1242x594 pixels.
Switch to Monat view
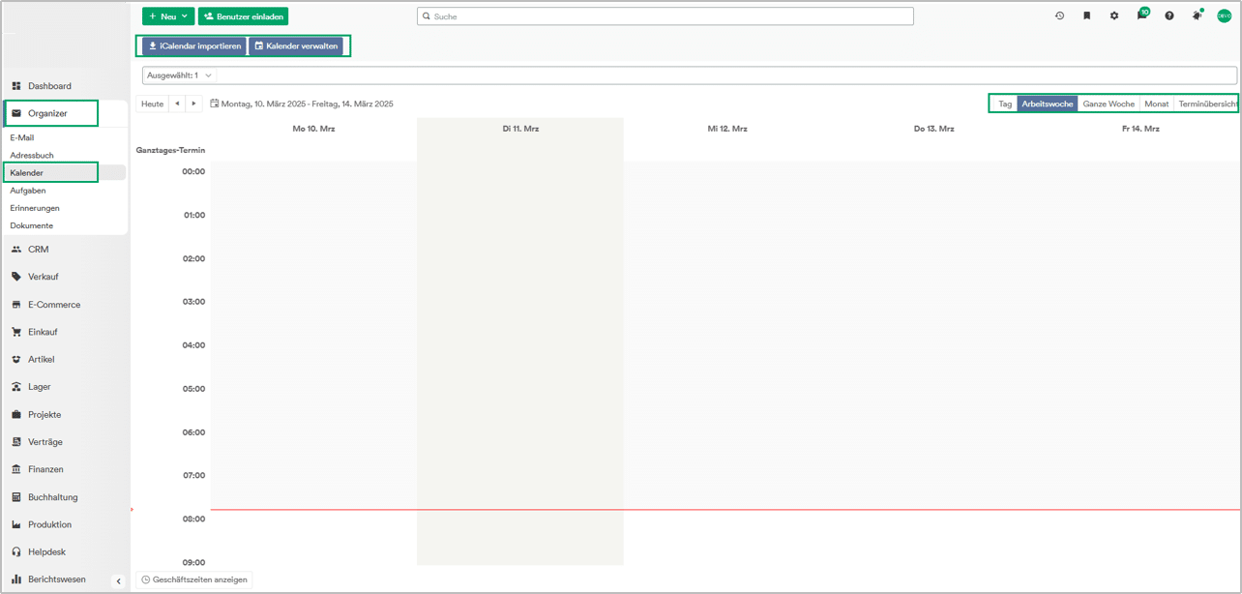coord(1157,104)
